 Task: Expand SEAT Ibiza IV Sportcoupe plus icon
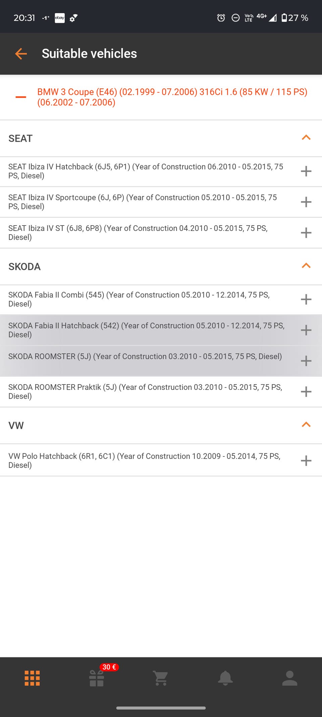tap(306, 202)
